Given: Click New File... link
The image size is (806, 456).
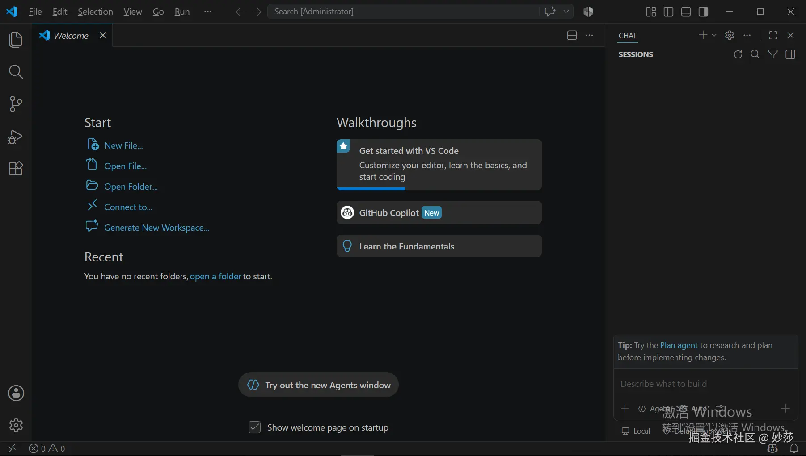Looking at the screenshot, I should click(x=124, y=145).
